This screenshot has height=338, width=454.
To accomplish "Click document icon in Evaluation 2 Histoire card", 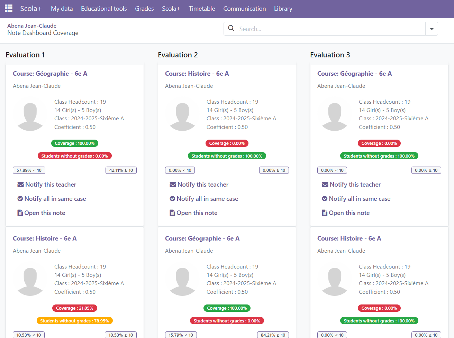I will [172, 213].
